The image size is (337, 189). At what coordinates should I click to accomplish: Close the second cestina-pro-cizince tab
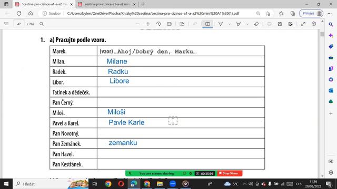pos(135,4)
